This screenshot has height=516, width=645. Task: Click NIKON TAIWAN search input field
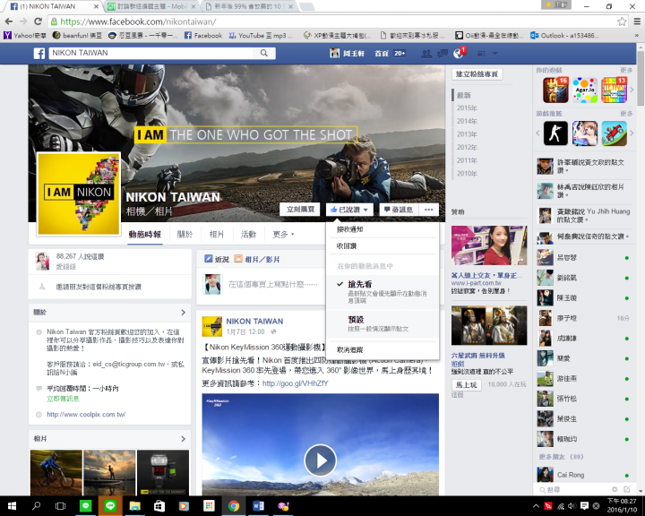tap(152, 53)
